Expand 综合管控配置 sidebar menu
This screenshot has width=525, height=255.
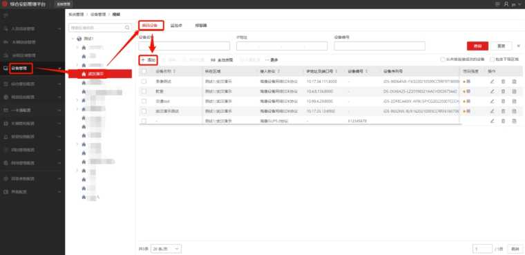click(32, 84)
